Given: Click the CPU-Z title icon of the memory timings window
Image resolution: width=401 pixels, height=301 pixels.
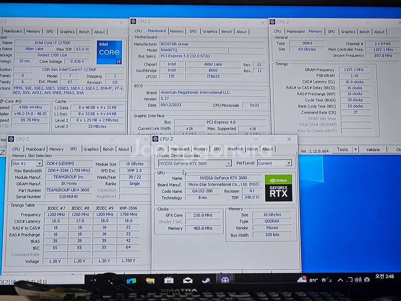Looking at the screenshot, I should 272,22.
